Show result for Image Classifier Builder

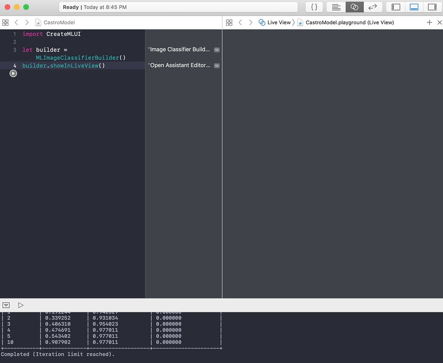pyautogui.click(x=217, y=50)
